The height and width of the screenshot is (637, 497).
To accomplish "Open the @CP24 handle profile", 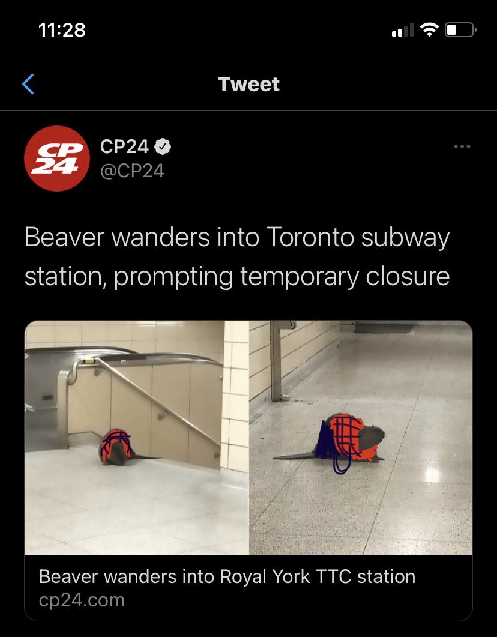I will click(x=132, y=171).
